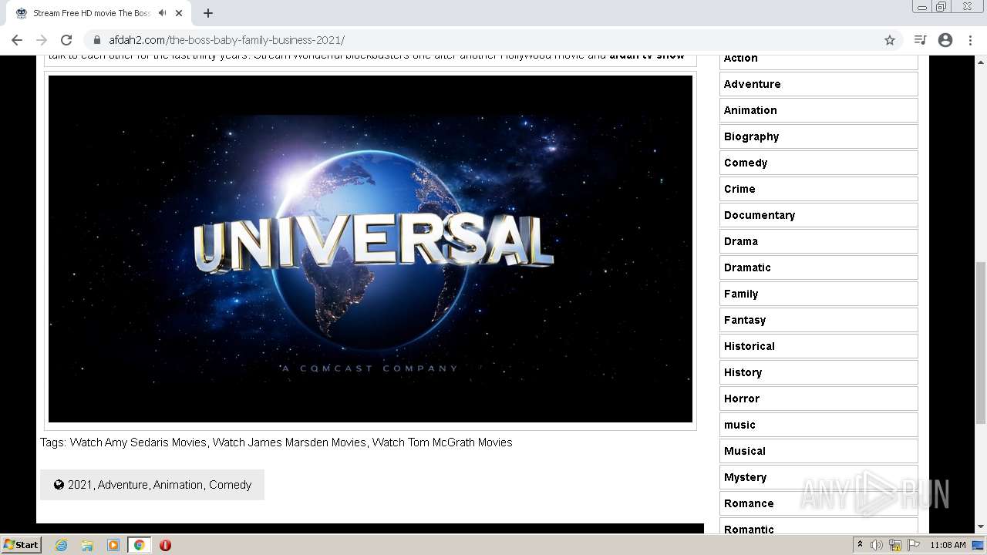The width and height of the screenshot is (987, 555).
Task: Select Drama genre in sidebar
Action: [x=818, y=241]
